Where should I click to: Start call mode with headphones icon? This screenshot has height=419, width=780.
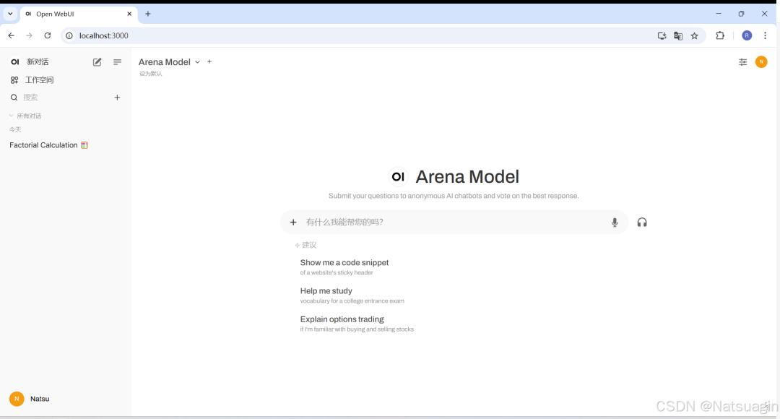(642, 223)
